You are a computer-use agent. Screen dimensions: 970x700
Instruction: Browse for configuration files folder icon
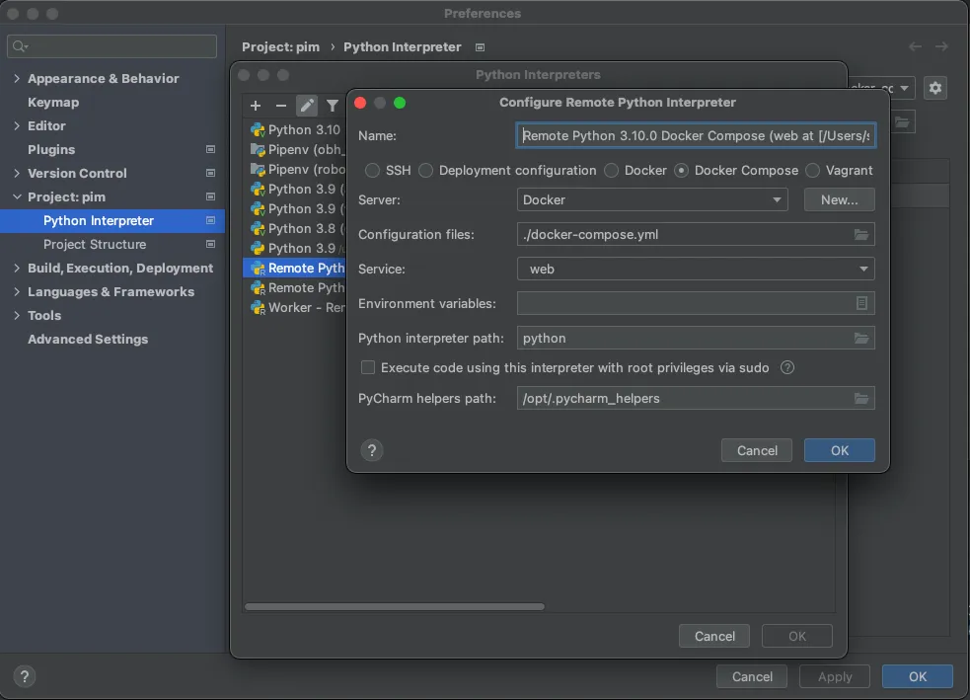click(861, 235)
